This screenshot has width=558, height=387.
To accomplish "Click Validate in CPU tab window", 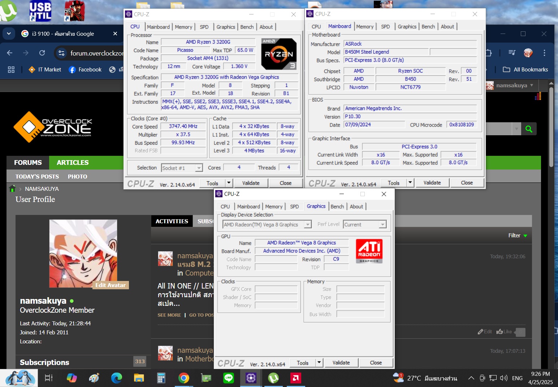I will (251, 183).
